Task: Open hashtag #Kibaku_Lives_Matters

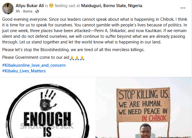Action: pyautogui.click(x=24, y=71)
